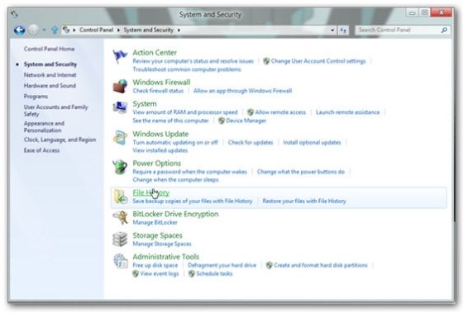Click View event logs

click(x=159, y=273)
